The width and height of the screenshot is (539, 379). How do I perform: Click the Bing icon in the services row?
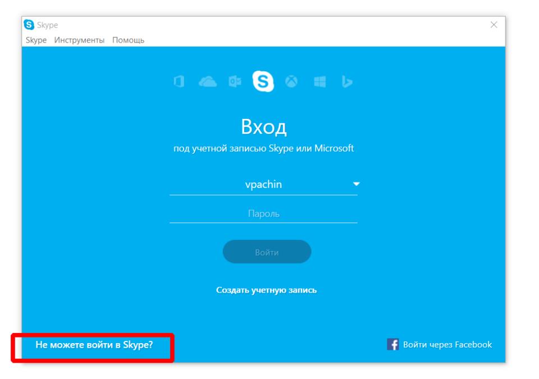[x=347, y=82]
